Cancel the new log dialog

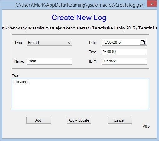[x=120, y=120]
